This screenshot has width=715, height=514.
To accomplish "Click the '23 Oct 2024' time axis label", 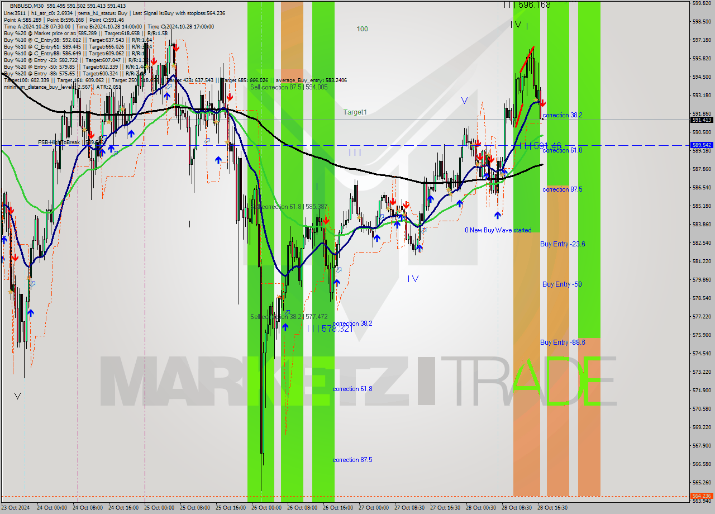I will [x=15, y=508].
